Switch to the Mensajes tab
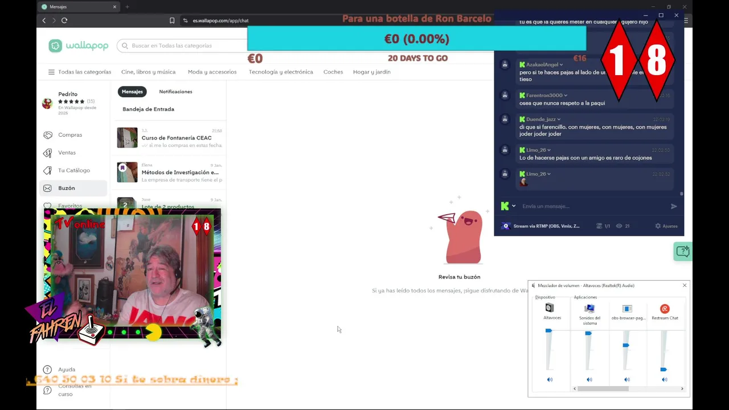The image size is (729, 410). (x=132, y=92)
